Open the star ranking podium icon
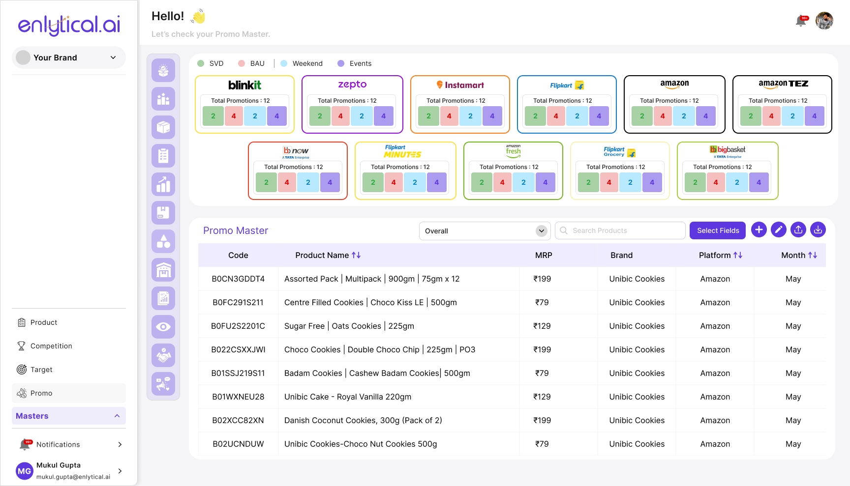 click(163, 99)
